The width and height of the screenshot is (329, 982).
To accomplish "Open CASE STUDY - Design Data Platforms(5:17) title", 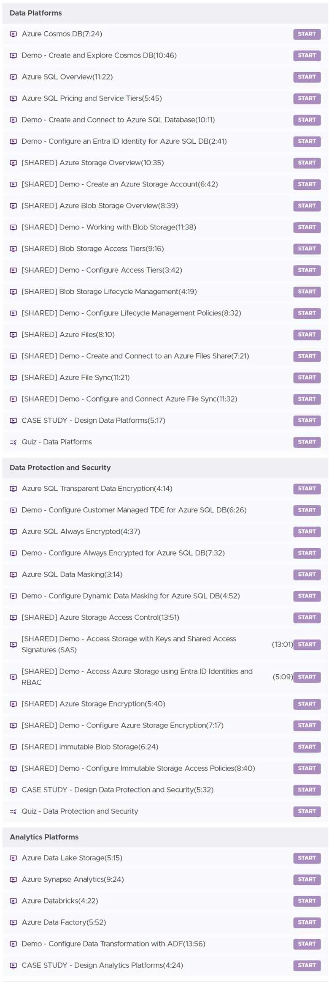I will pos(94,421).
